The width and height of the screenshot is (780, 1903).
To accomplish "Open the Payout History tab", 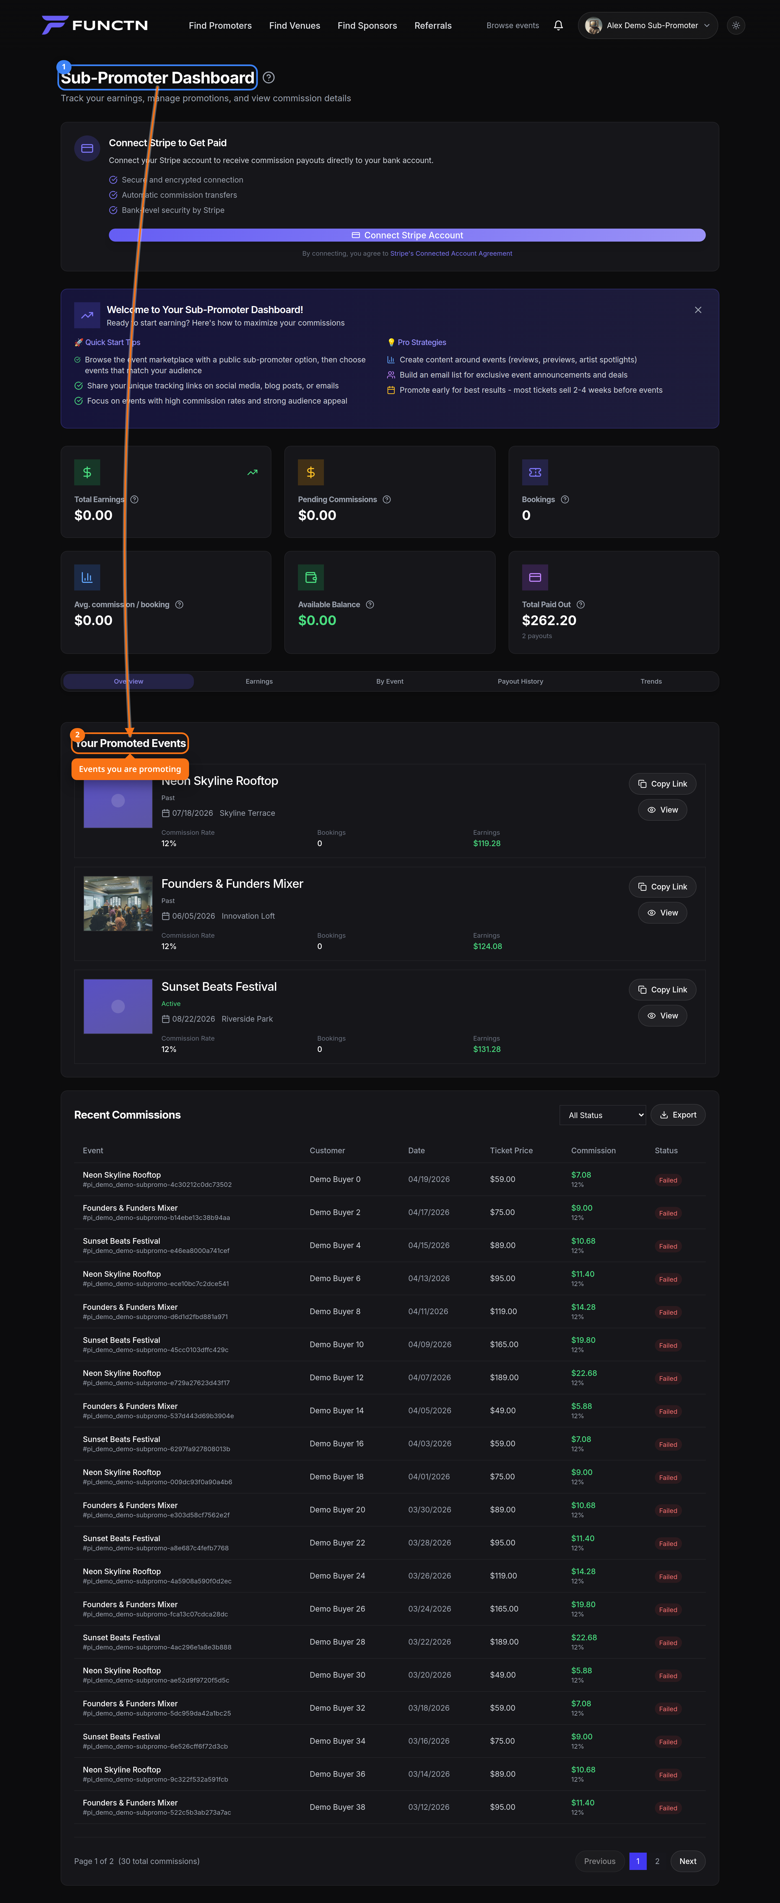I will point(521,681).
